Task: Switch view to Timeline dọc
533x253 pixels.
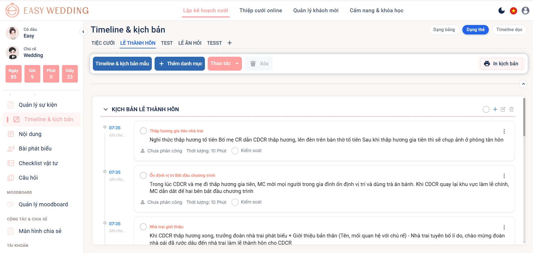Action: (509, 30)
